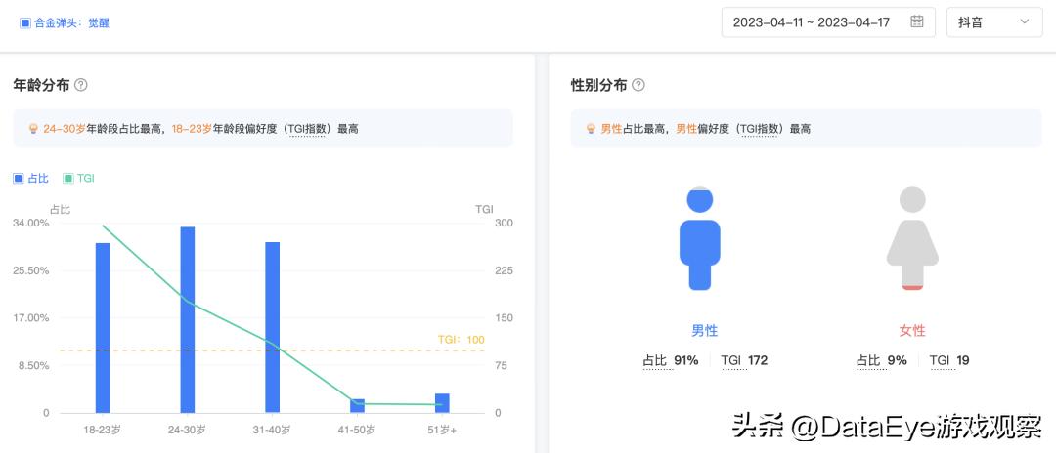Click the lightbulb icon in gender insight banner

pyautogui.click(x=591, y=129)
